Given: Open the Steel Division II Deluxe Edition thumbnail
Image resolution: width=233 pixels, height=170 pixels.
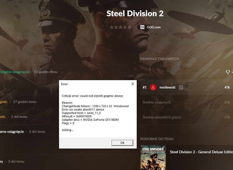Looking at the screenshot, I should [153, 157].
